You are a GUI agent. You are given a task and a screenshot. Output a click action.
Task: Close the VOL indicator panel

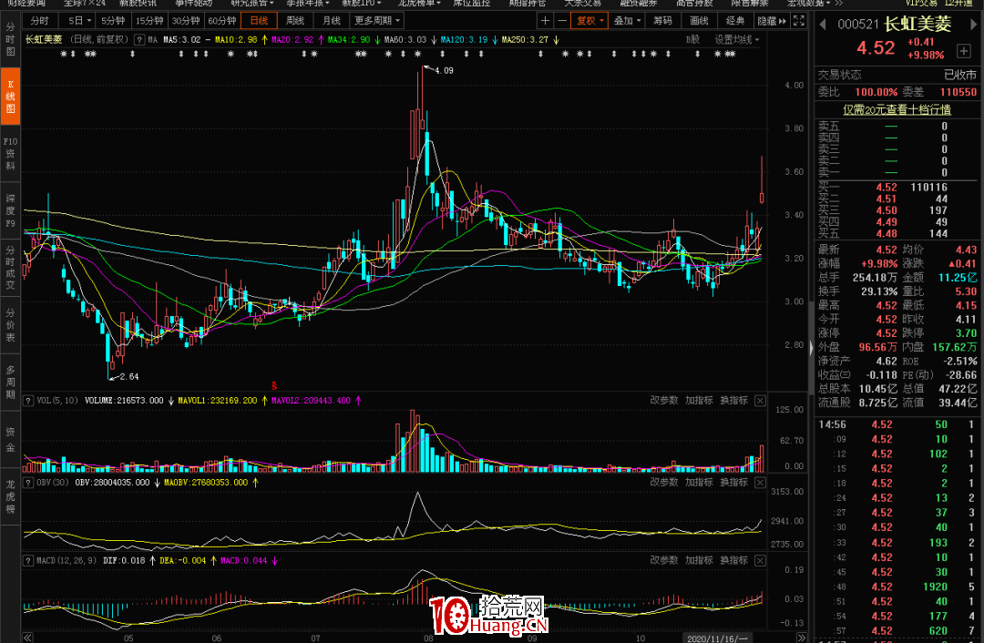click(760, 400)
